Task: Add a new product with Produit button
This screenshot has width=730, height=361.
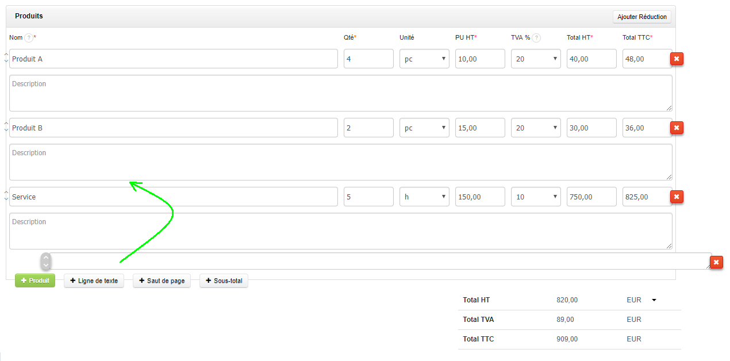Action: (35, 281)
